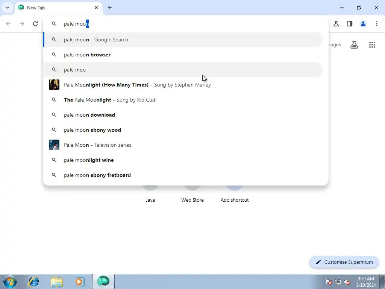Viewport: 385px width, 289px height.
Task: Open Action Center flag tray icon
Action: pos(329,282)
